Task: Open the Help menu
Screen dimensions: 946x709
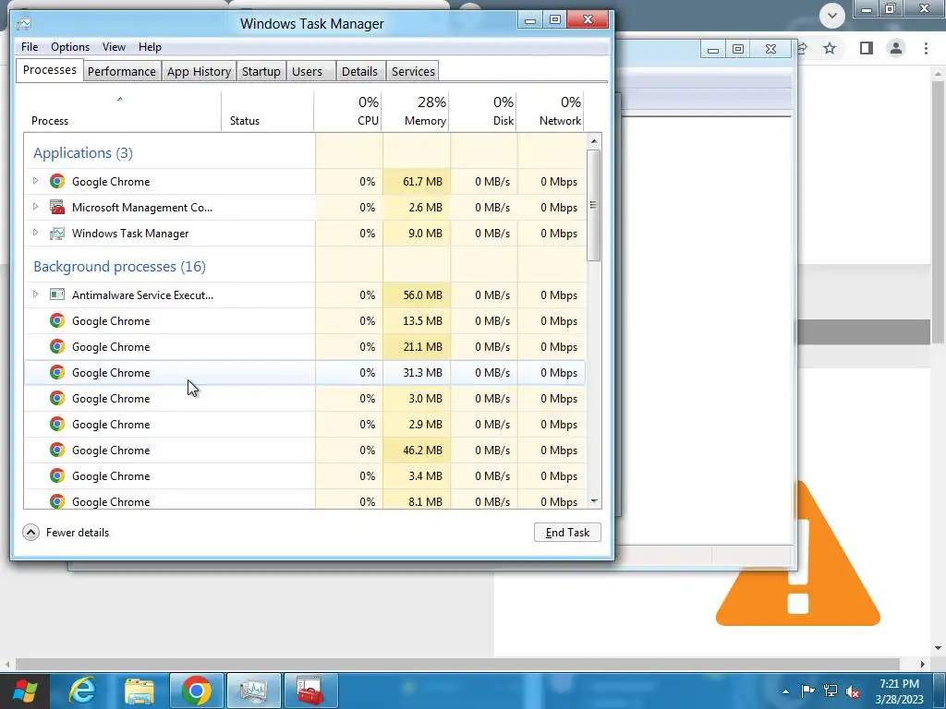Action: (150, 47)
